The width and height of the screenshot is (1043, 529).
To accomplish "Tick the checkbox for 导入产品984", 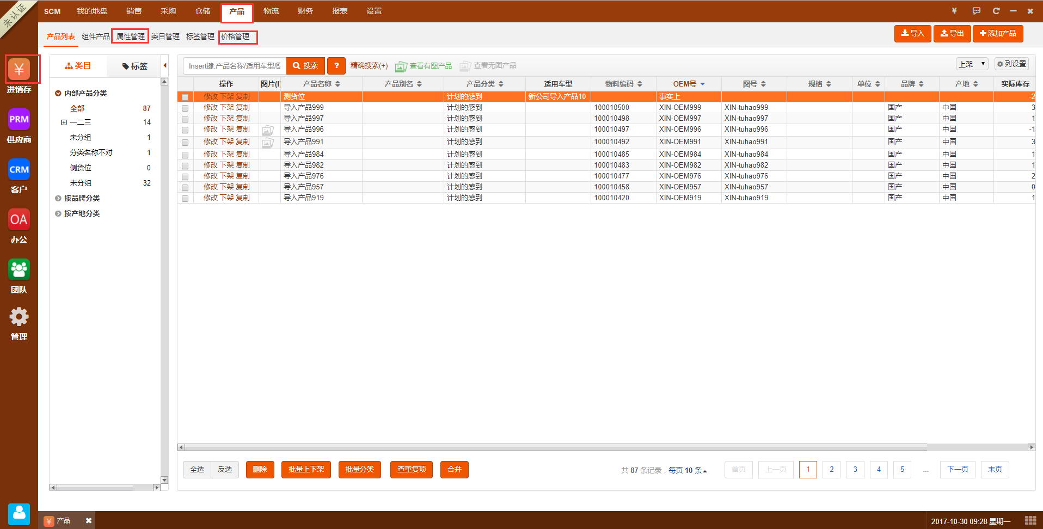I will [x=185, y=155].
